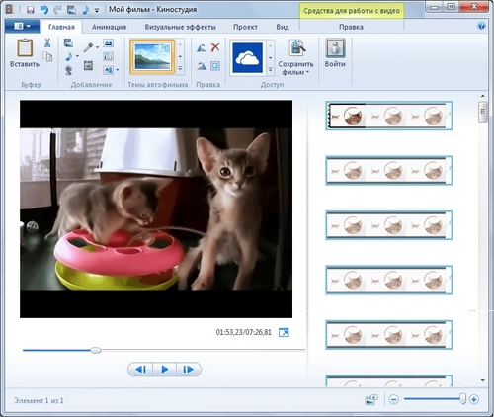Viewport: 494px width, 417px height.
Task: Click the OneDrive cloud share icon
Action: (247, 57)
